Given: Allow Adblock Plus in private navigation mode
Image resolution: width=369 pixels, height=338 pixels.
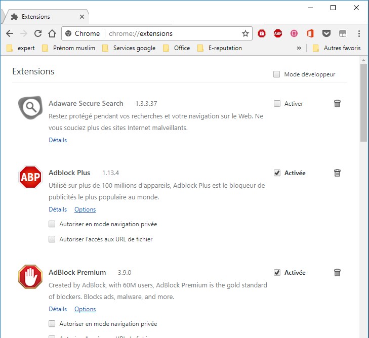Looking at the screenshot, I should coord(52,224).
